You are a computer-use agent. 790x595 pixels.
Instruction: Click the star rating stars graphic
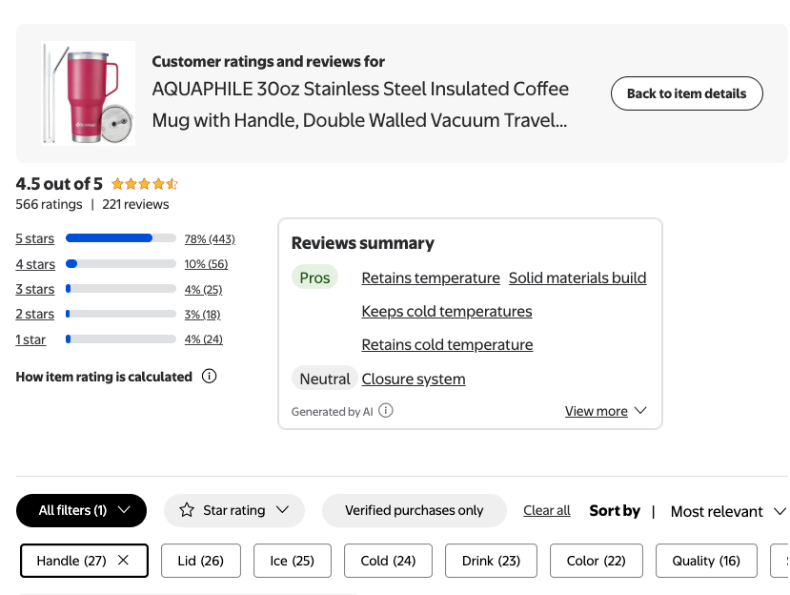point(145,184)
